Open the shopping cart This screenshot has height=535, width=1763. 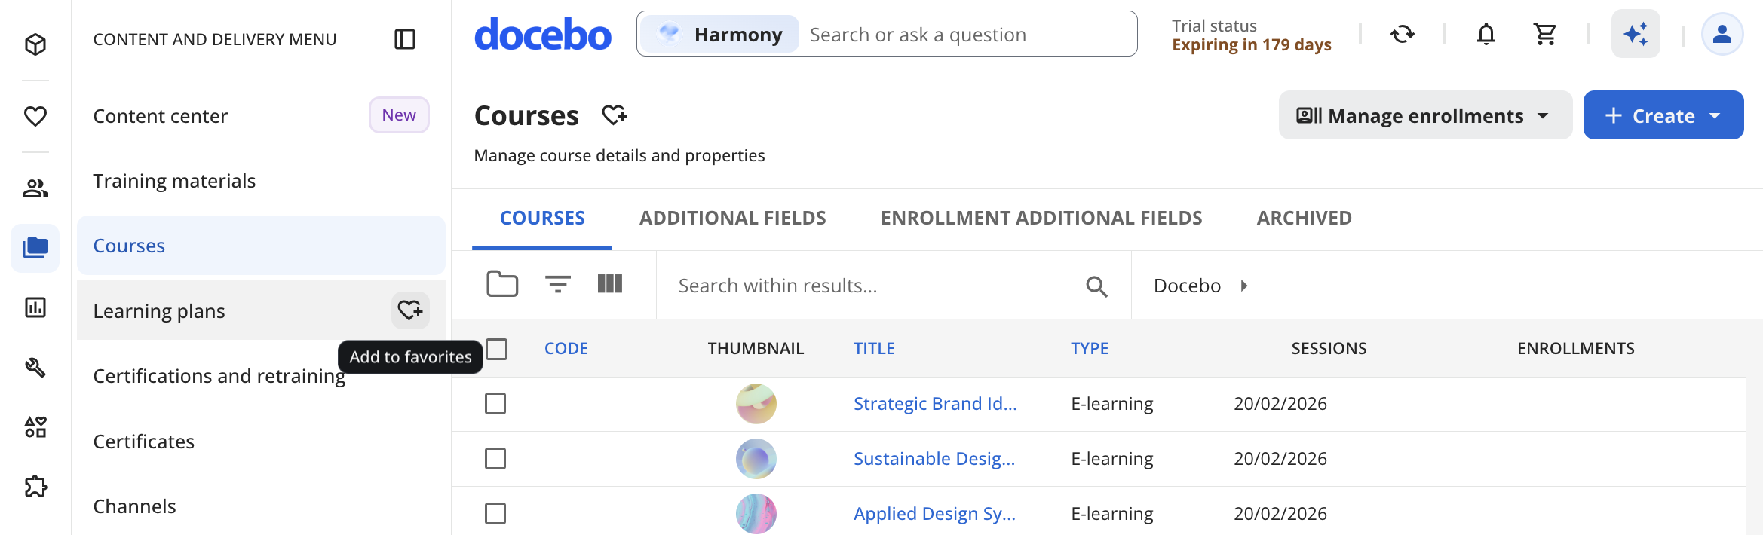pyautogui.click(x=1544, y=35)
